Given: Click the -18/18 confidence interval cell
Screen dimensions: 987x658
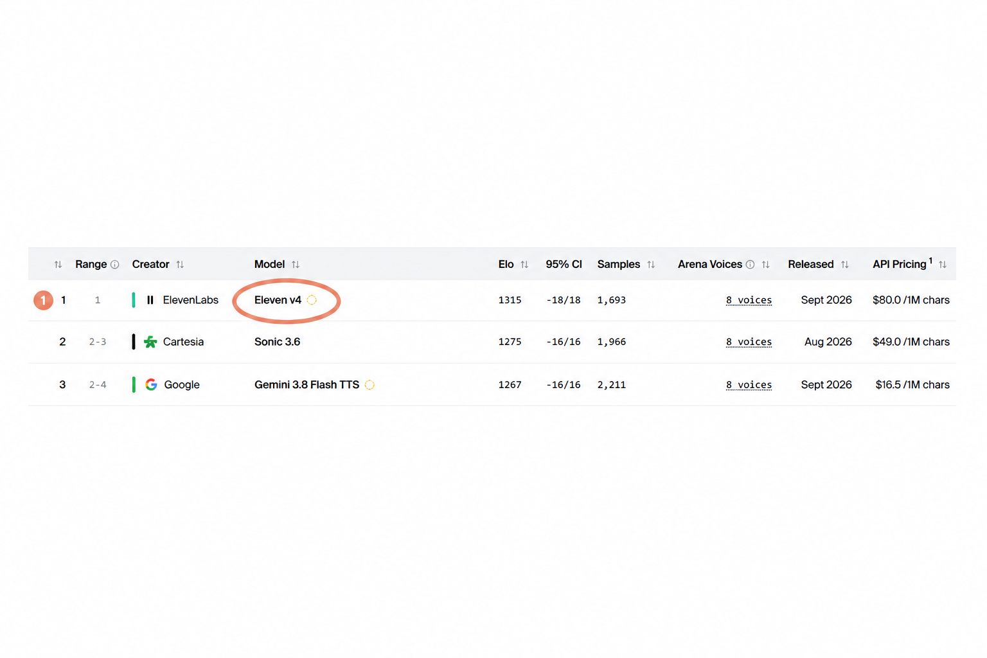Looking at the screenshot, I should (x=564, y=300).
